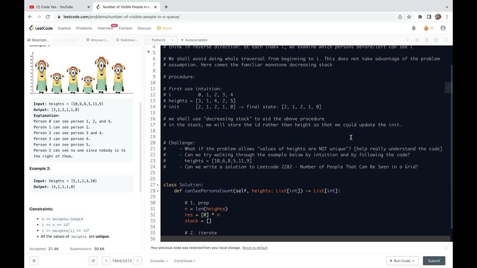
Task: Expand the Run Code options arrow
Action: click(x=414, y=261)
